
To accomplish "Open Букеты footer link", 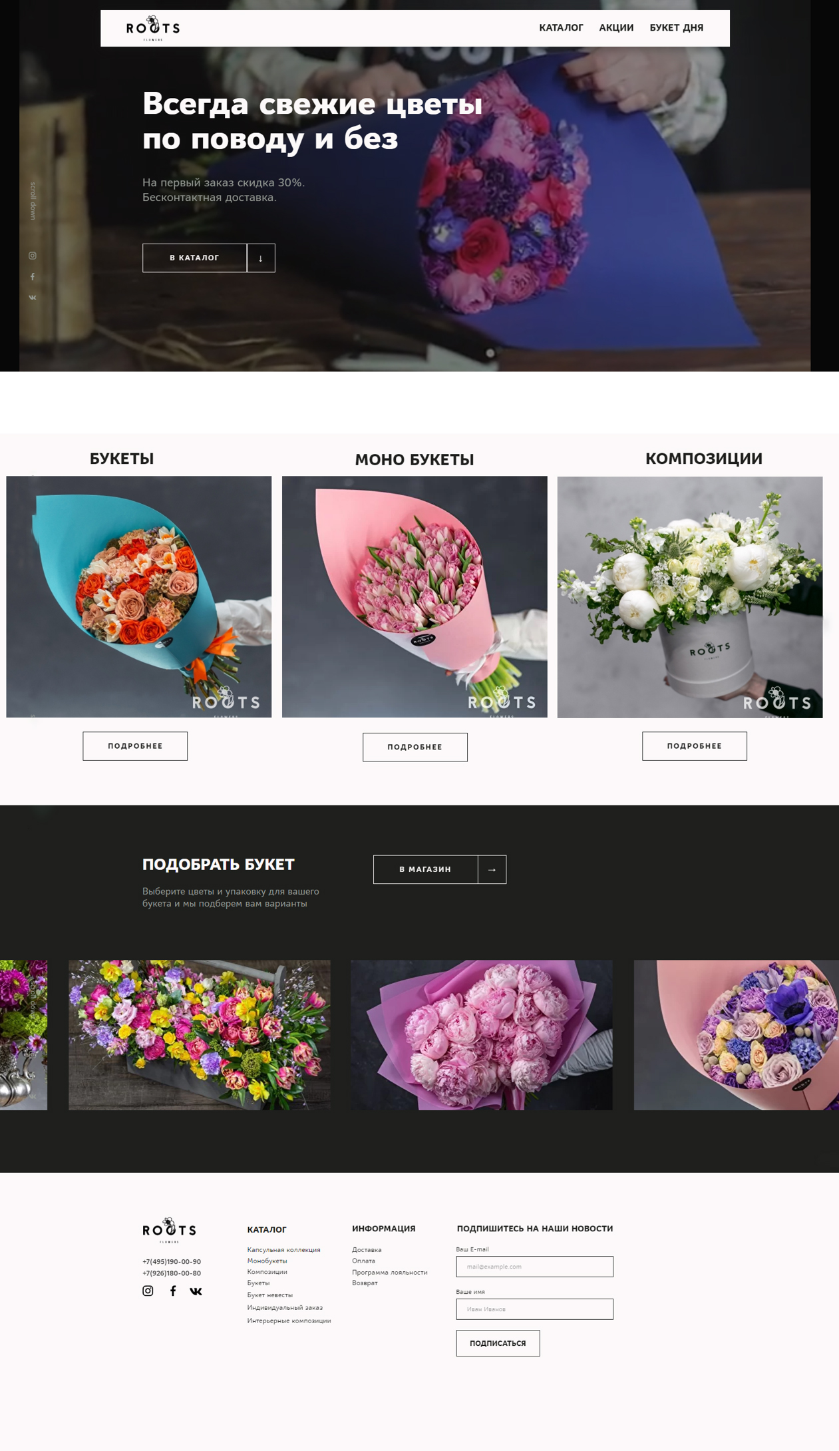I will (258, 1283).
